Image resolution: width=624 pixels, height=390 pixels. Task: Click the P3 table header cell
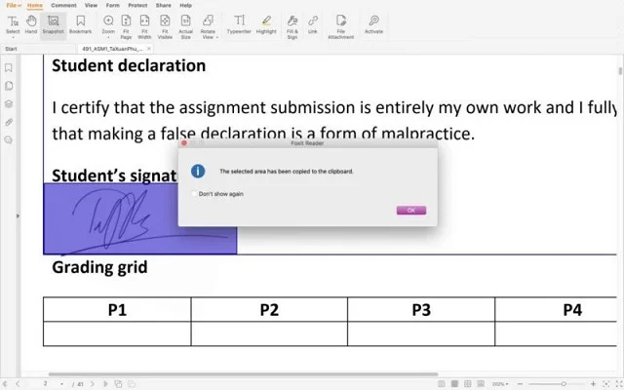point(421,309)
